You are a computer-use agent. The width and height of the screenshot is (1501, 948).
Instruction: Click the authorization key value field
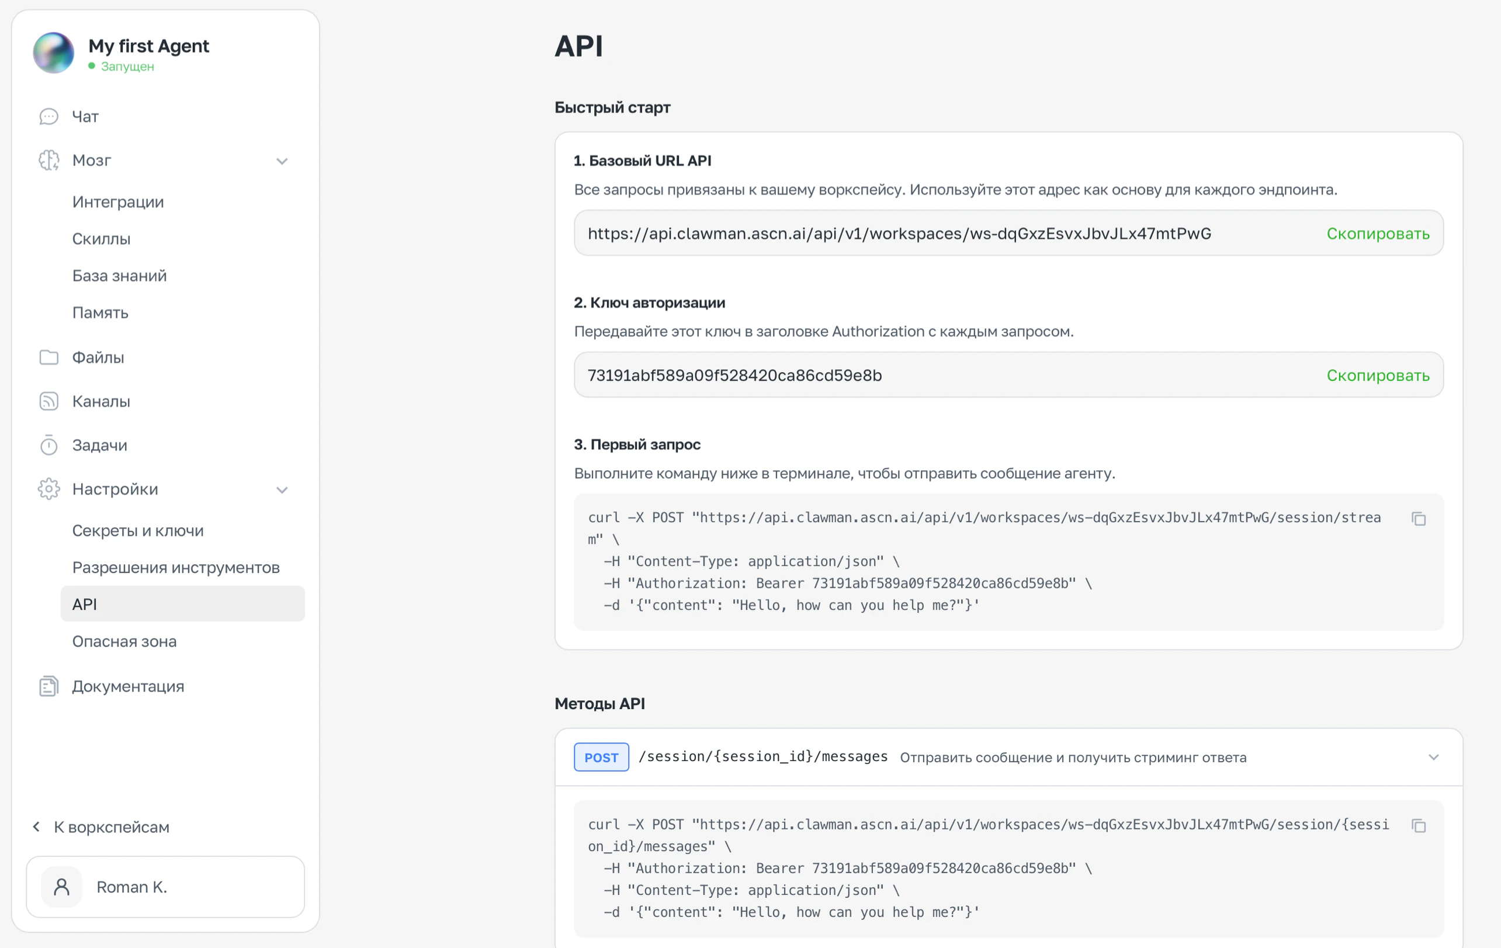pos(1008,375)
